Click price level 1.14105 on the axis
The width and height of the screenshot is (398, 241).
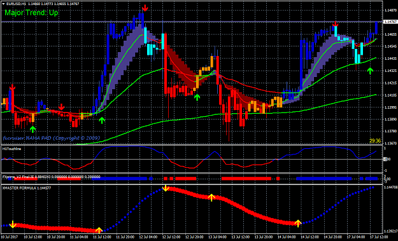pyautogui.click(x=390, y=95)
